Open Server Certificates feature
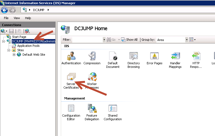Image resolution: width=215 pixels, height=136 pixels. point(71,81)
